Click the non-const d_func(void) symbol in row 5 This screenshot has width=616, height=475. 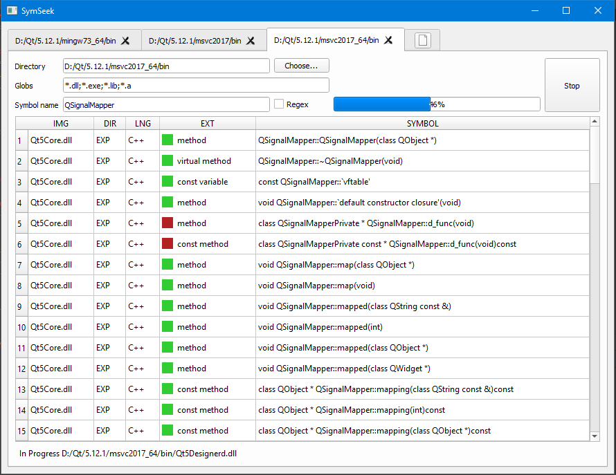(365, 223)
